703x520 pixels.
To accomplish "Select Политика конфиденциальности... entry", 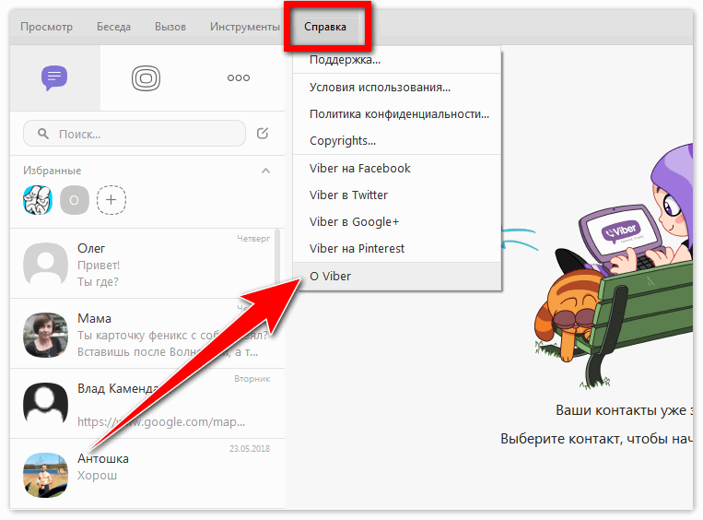I will point(397,114).
